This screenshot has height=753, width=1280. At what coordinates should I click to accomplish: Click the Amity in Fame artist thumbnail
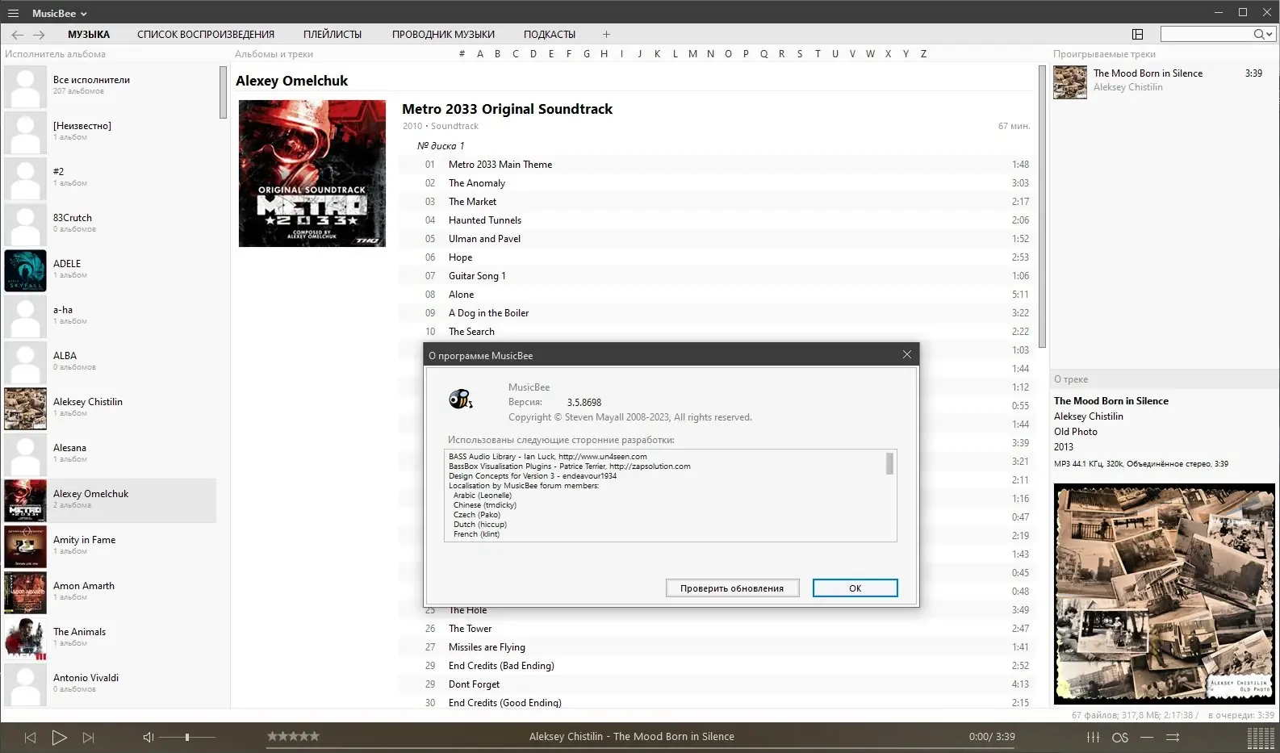(x=25, y=546)
